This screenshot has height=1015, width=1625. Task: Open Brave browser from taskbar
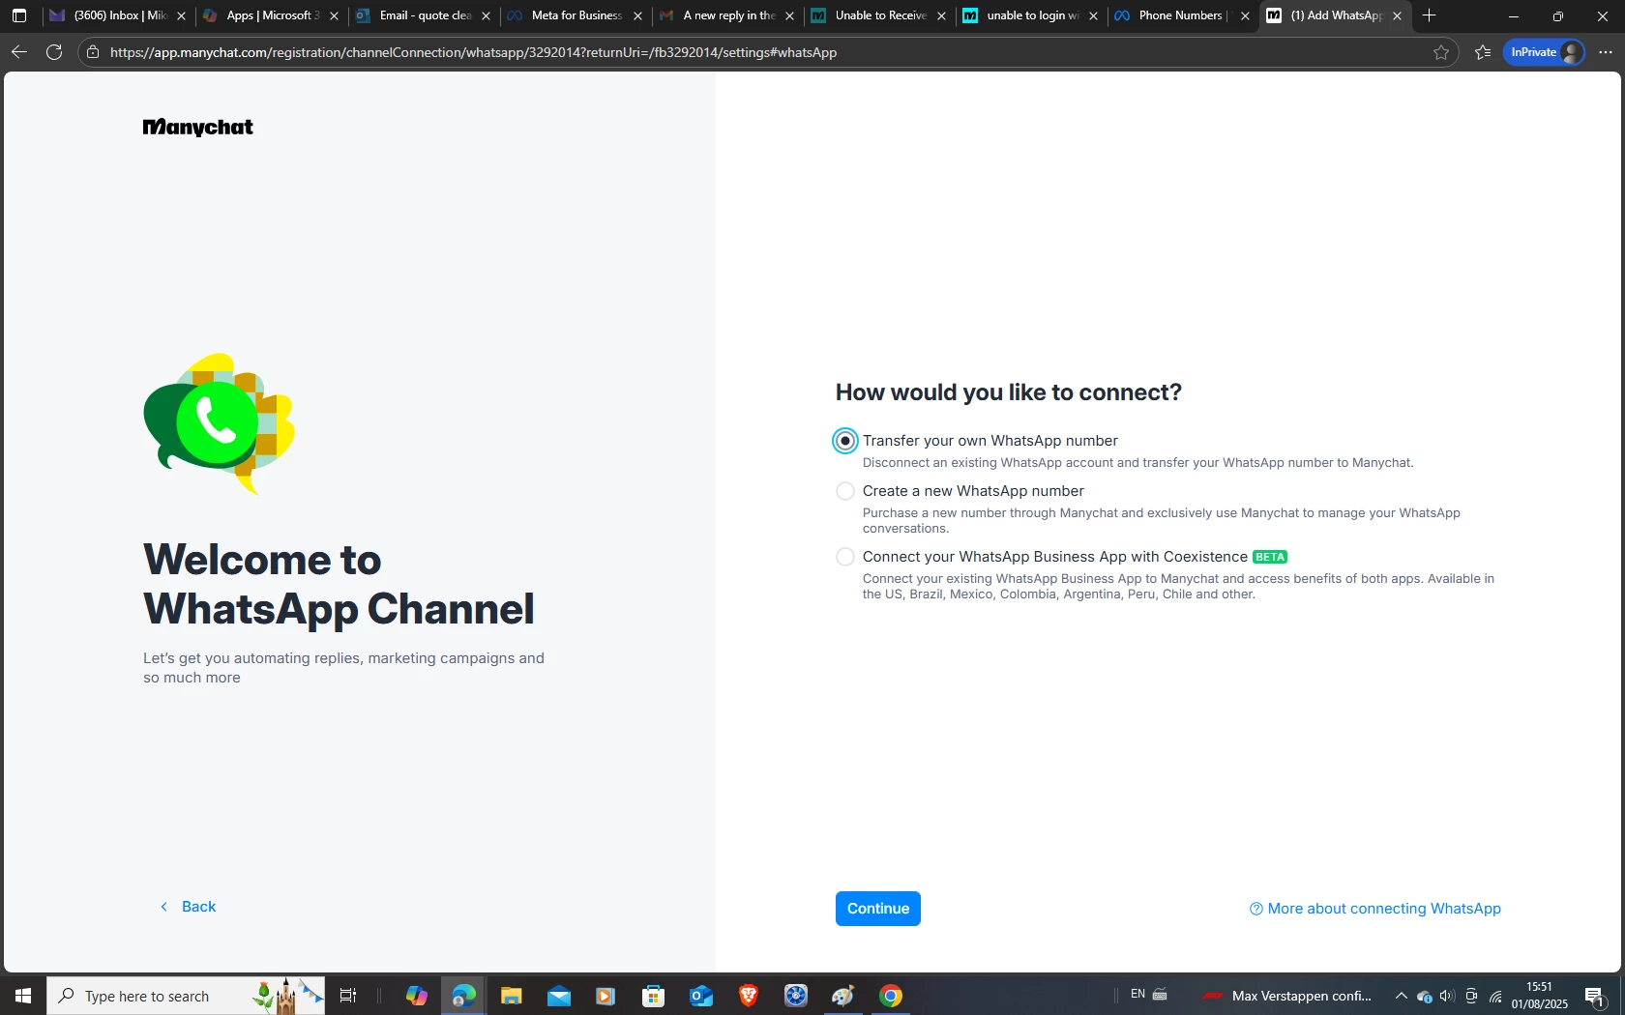coord(749,996)
